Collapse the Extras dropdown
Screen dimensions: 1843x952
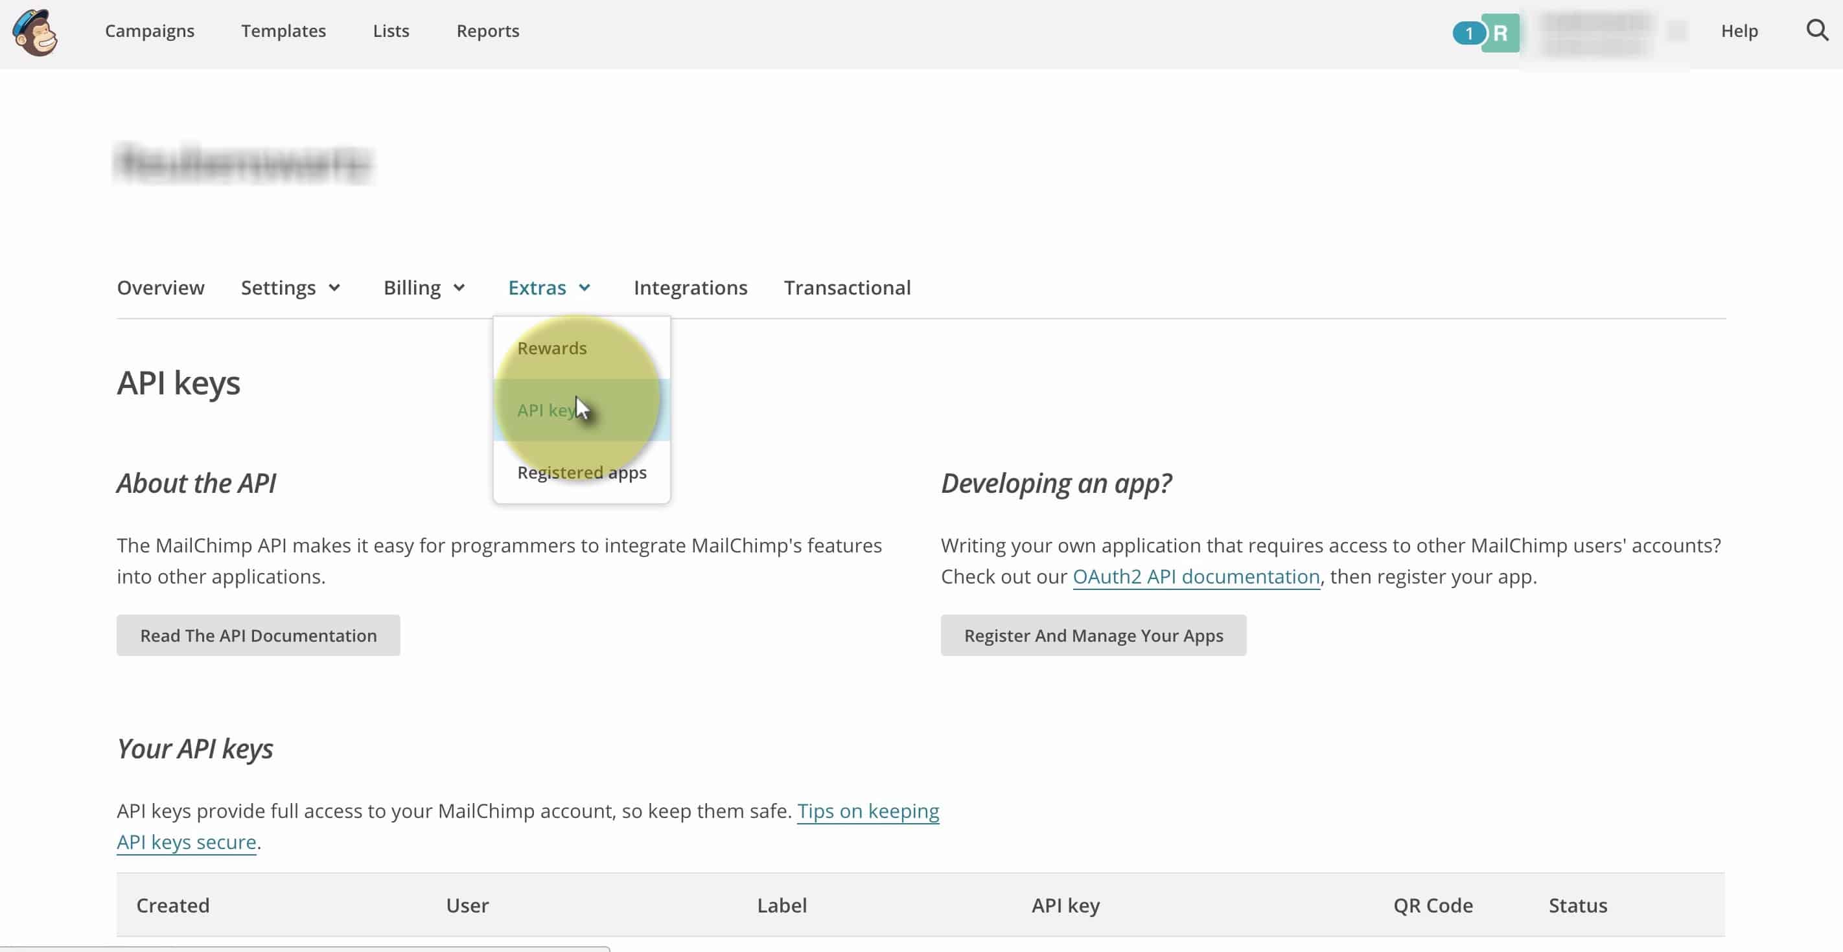click(550, 288)
